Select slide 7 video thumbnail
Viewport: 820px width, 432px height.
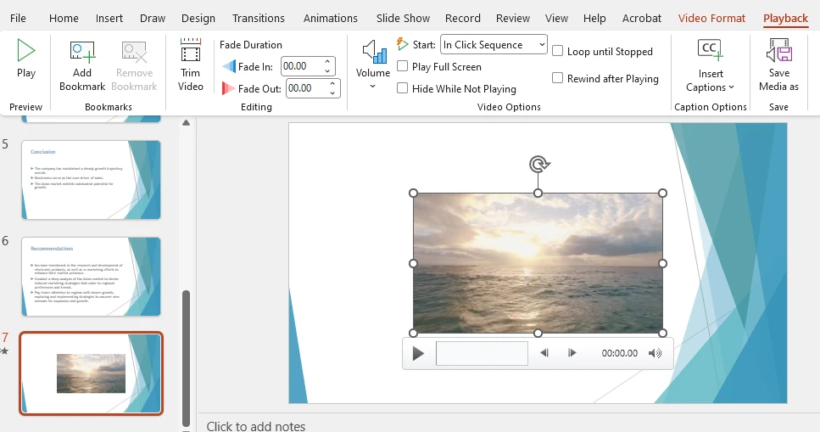point(91,373)
